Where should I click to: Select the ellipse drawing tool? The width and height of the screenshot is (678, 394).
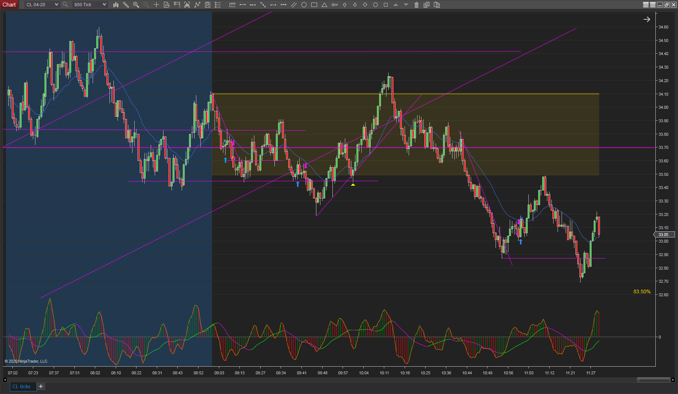tap(304, 5)
